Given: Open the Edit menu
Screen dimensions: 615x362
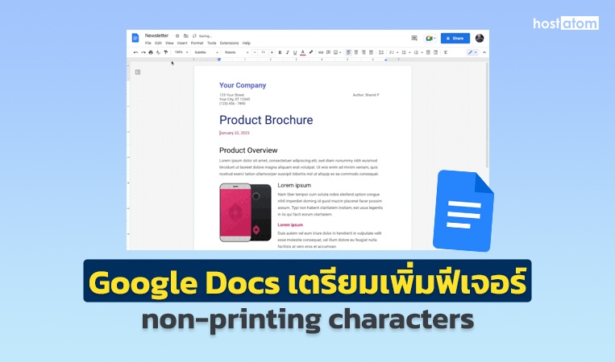Looking at the screenshot, I should coord(158,43).
